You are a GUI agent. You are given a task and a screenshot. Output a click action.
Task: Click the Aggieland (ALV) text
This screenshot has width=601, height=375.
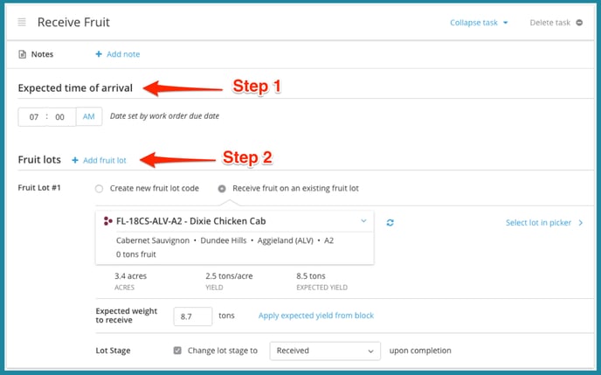(285, 240)
